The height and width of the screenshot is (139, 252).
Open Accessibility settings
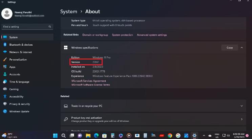point(27,96)
